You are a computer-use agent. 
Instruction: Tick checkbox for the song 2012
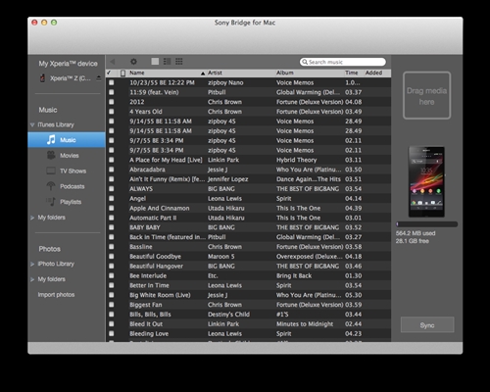pos(112,102)
